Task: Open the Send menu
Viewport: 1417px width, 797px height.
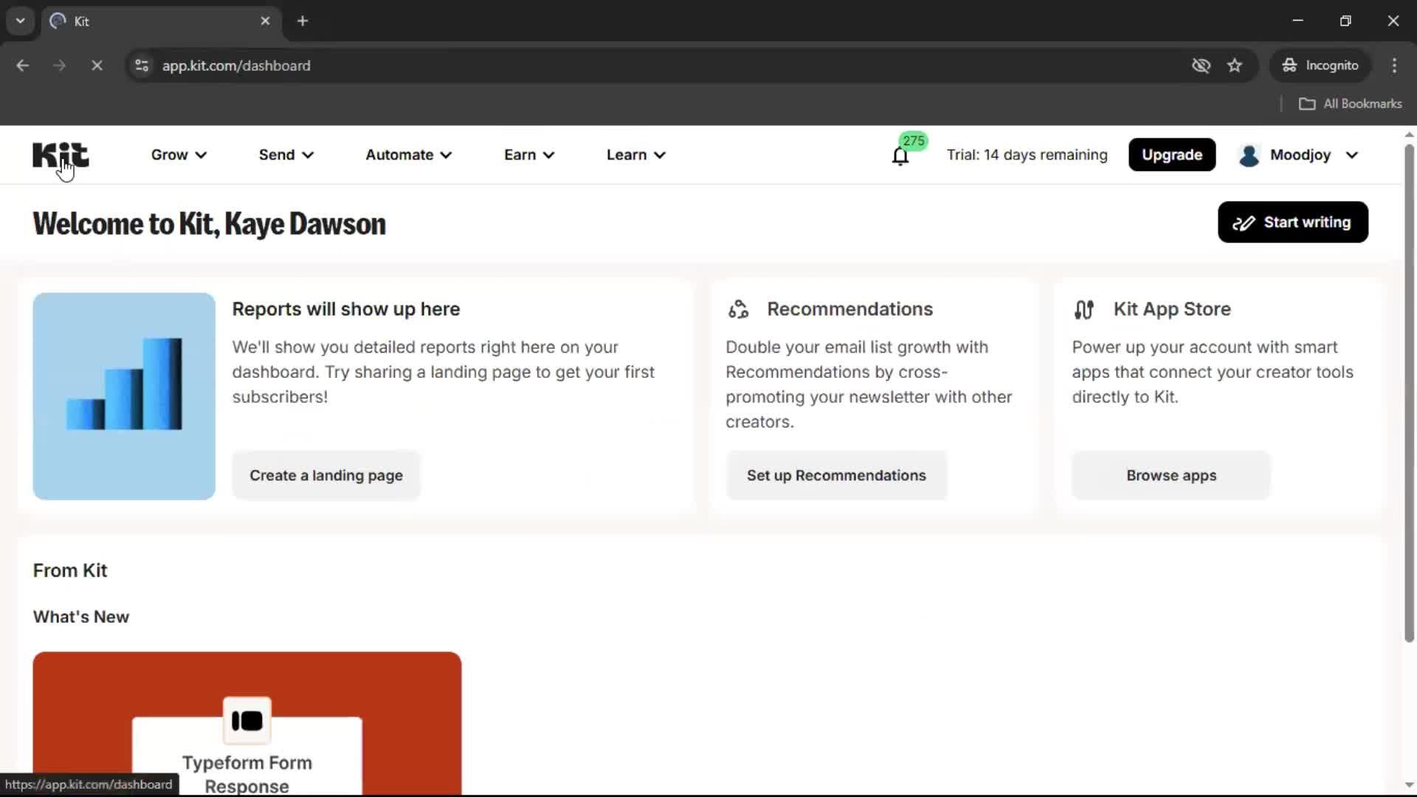Action: click(286, 155)
